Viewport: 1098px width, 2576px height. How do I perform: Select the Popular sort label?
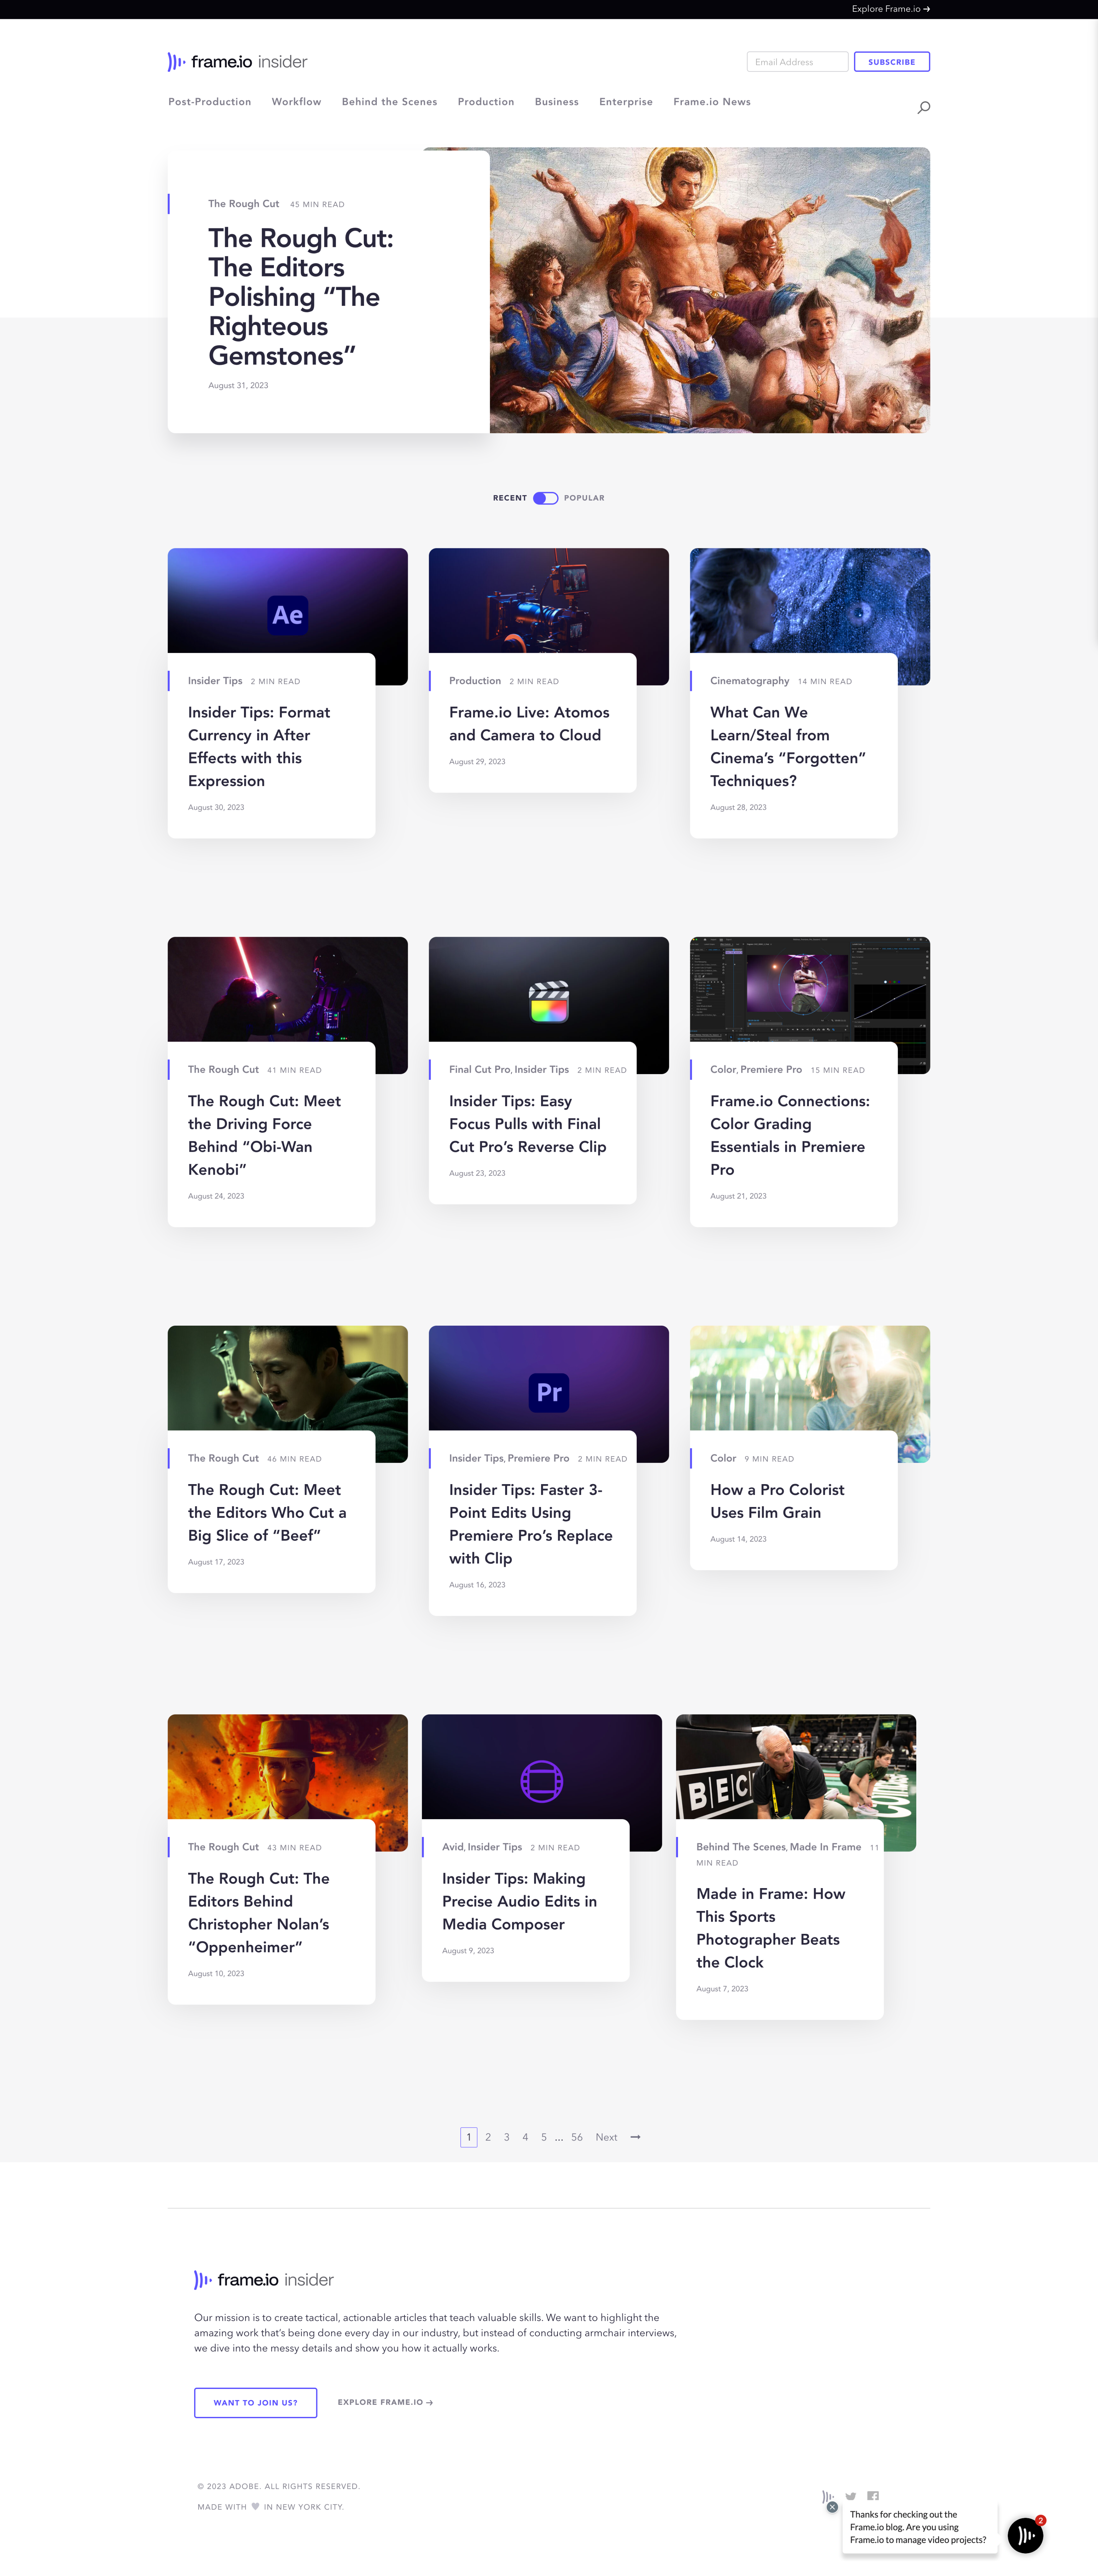(584, 498)
